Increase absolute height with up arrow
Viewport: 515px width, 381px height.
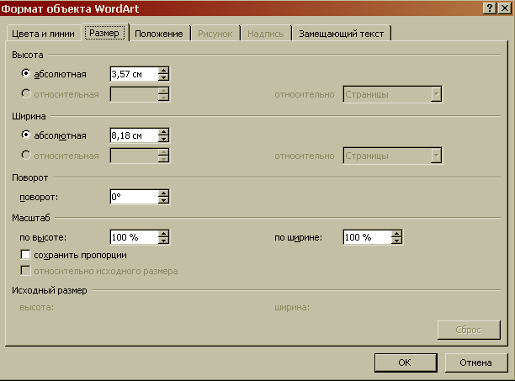tap(163, 70)
